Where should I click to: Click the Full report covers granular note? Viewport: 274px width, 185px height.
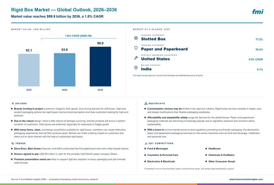point(168,76)
